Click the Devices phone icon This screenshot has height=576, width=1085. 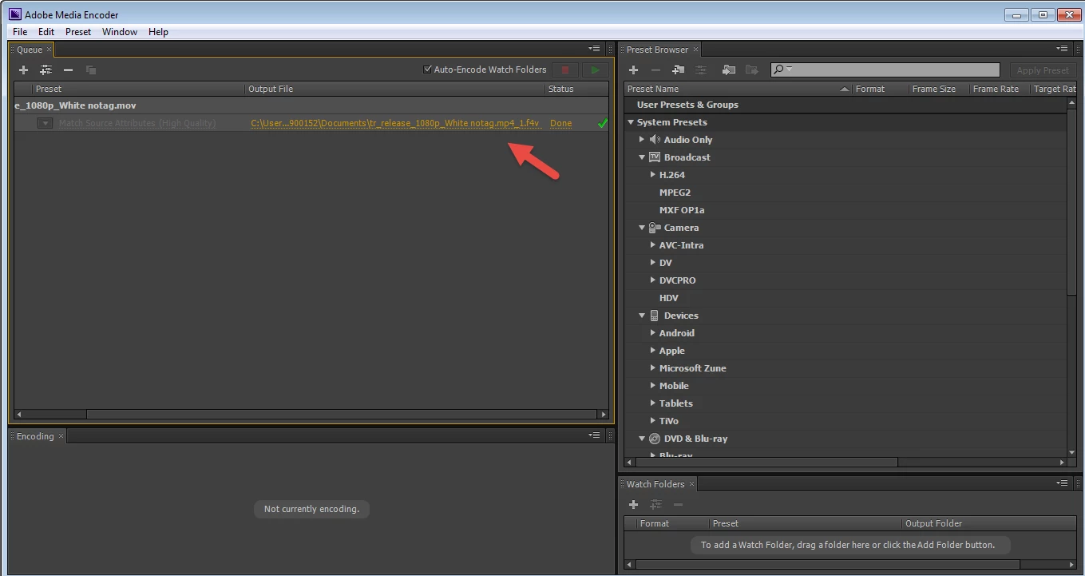[655, 316]
